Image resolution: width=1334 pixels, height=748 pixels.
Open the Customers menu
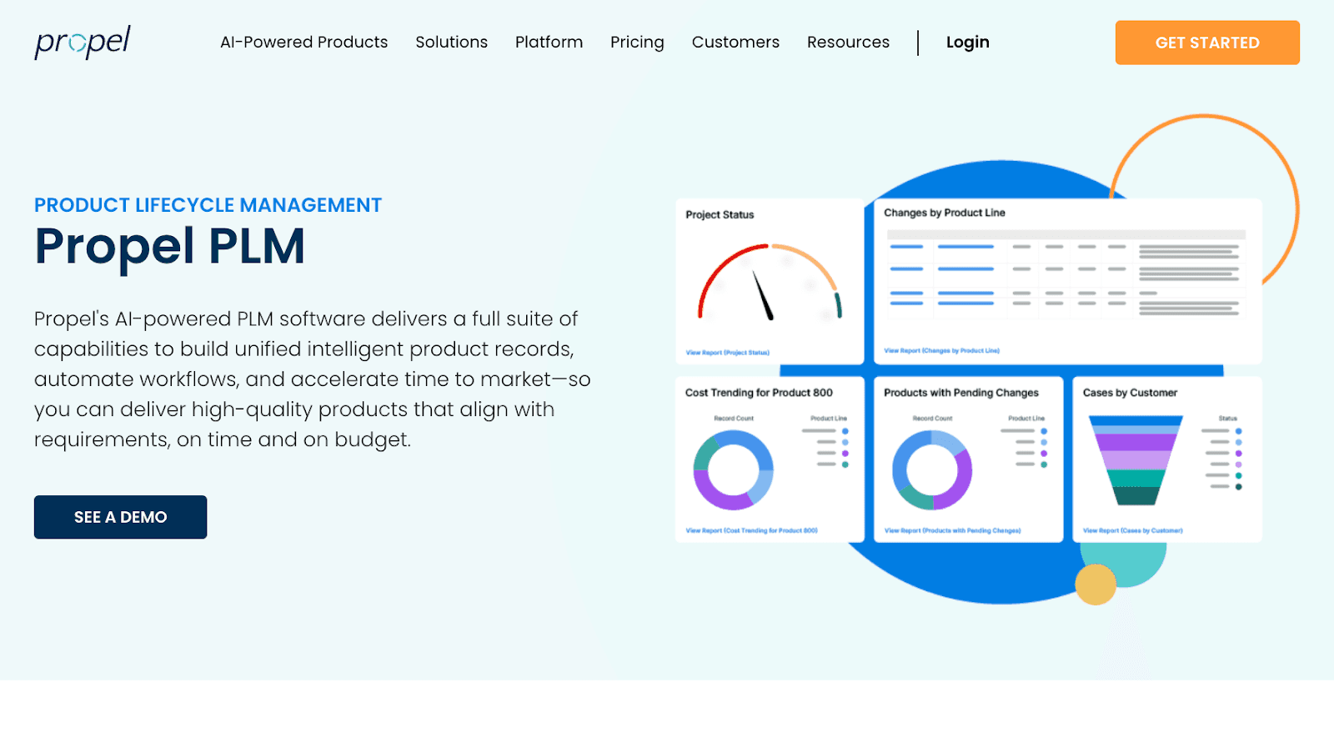pyautogui.click(x=735, y=42)
